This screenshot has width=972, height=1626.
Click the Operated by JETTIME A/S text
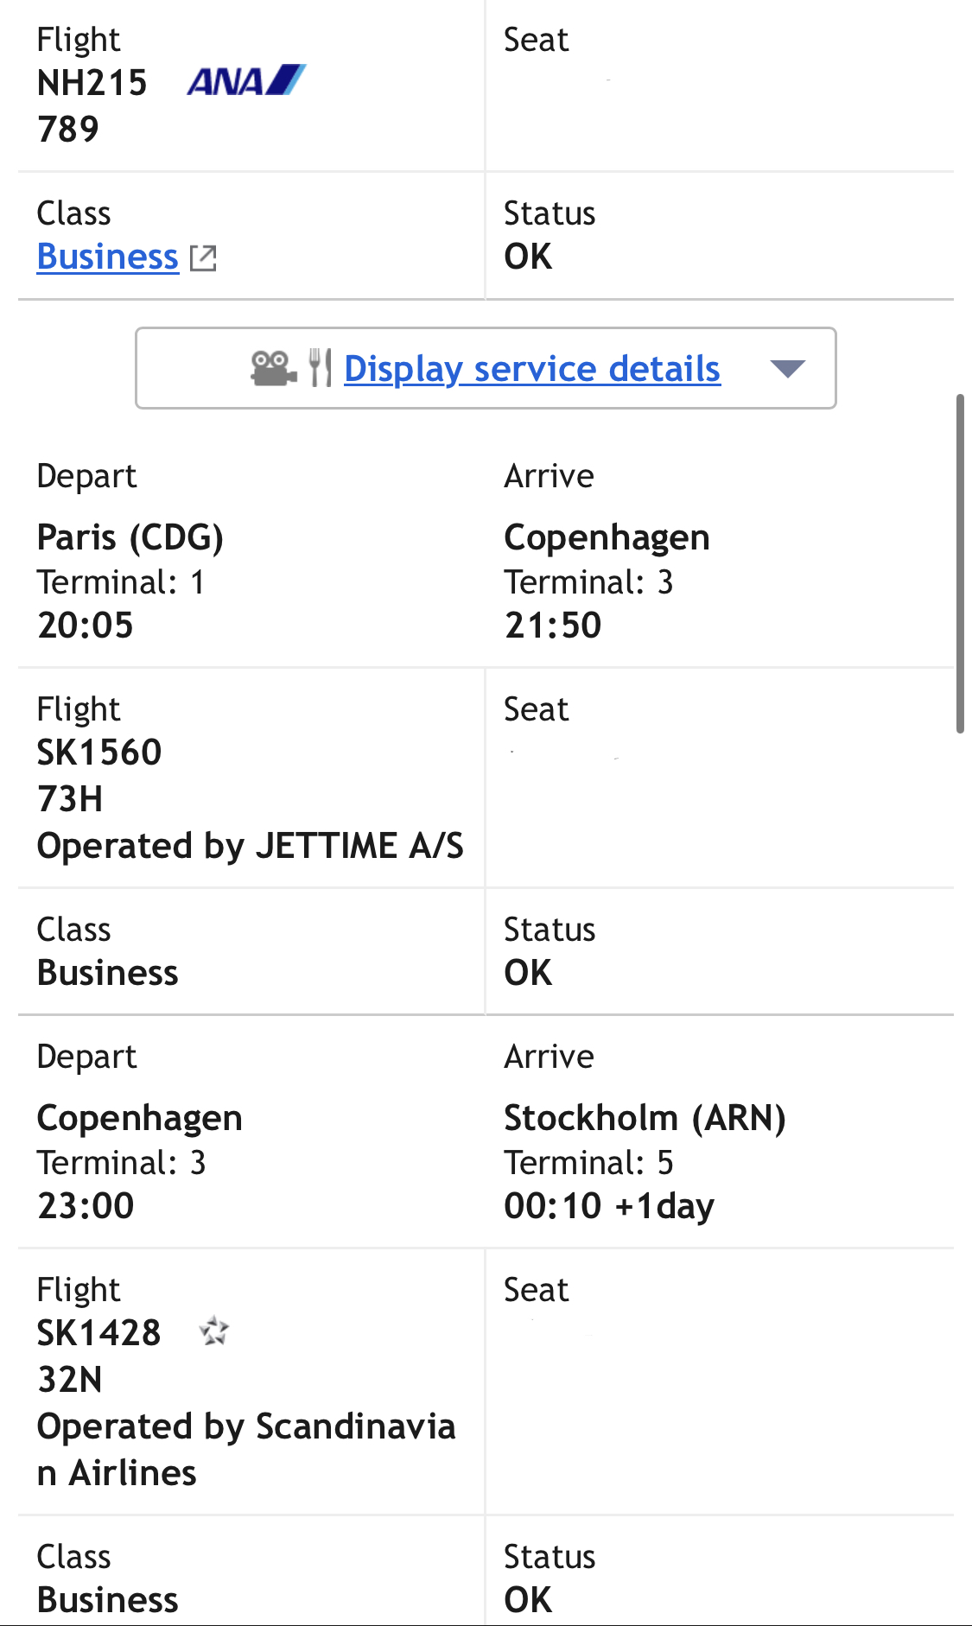[x=251, y=846]
